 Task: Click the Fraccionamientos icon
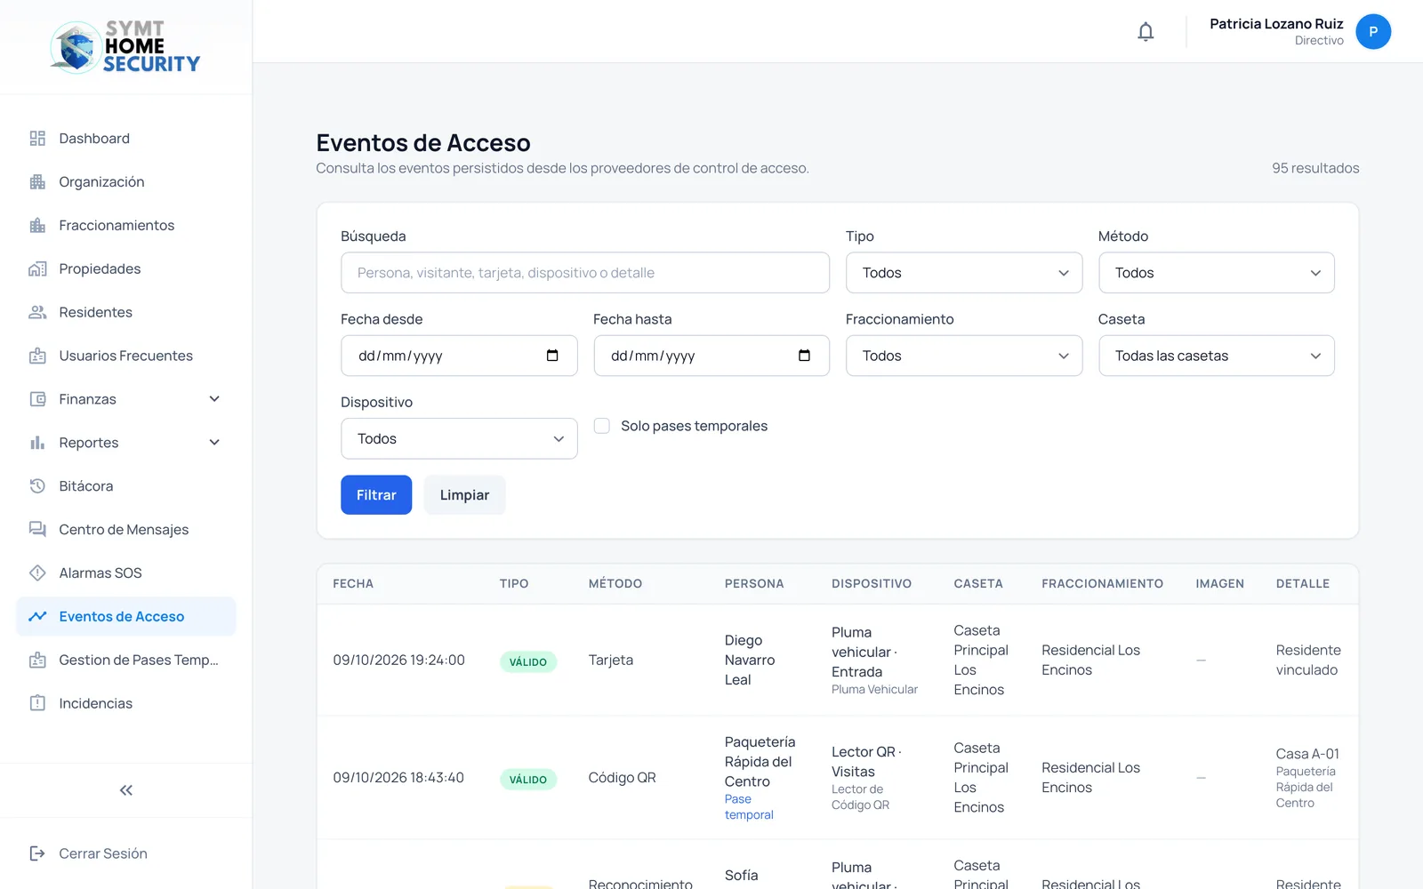click(37, 226)
